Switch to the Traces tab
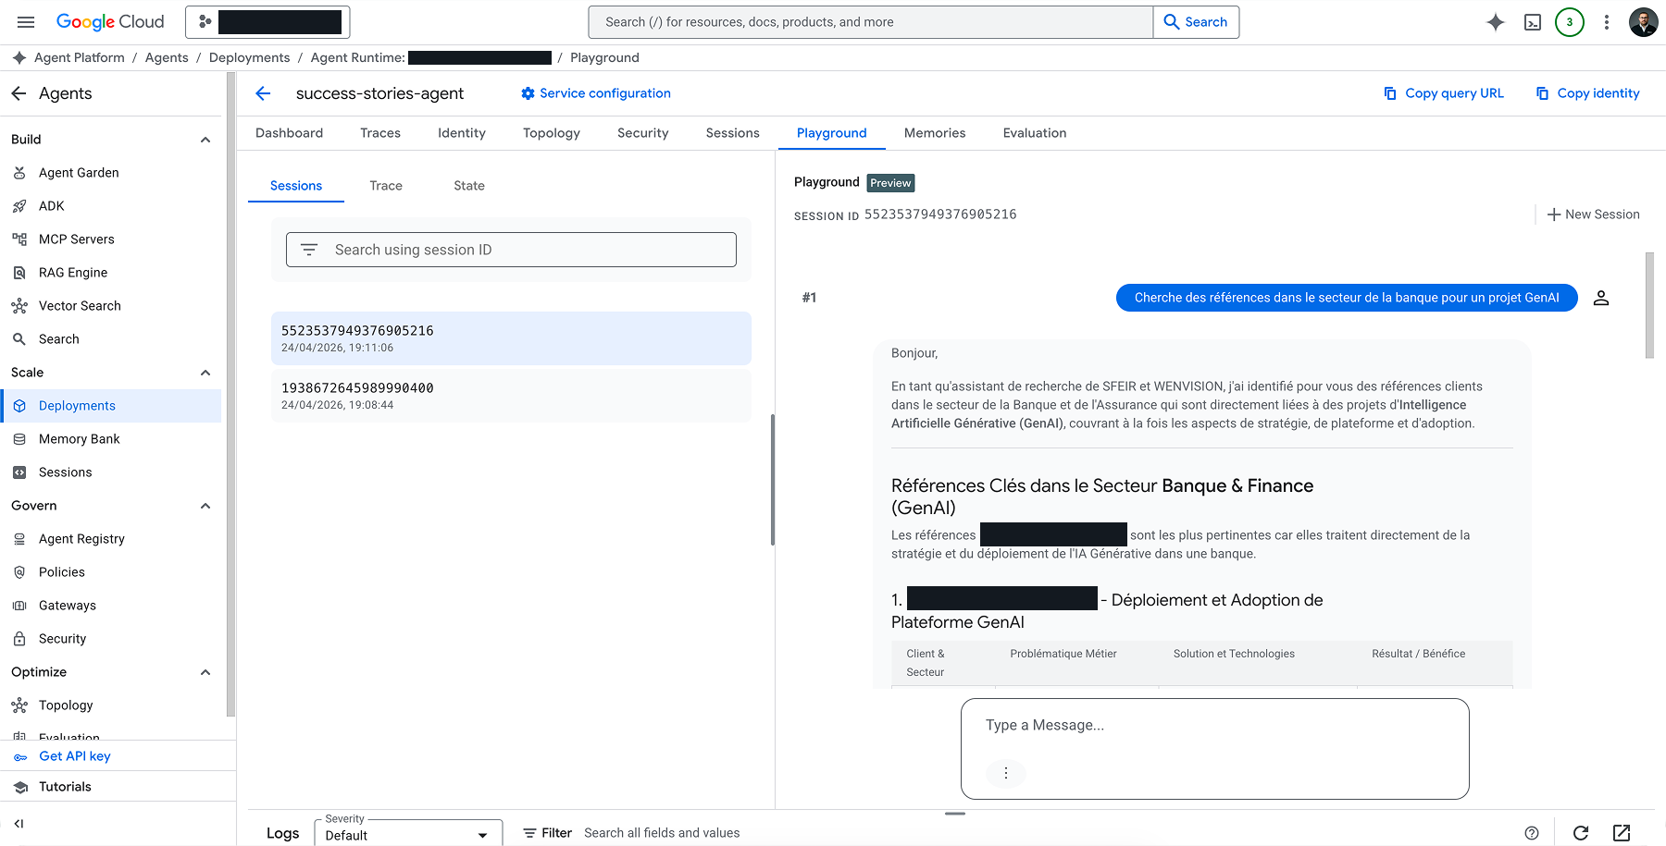 tap(380, 133)
